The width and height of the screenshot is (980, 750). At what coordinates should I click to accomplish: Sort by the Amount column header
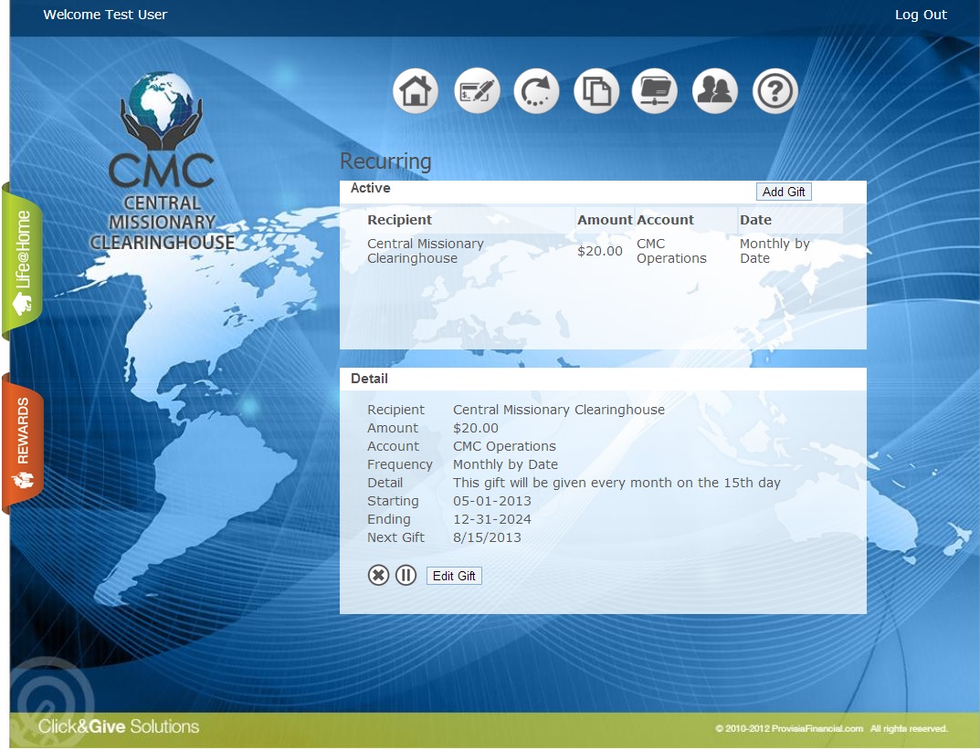pos(605,220)
